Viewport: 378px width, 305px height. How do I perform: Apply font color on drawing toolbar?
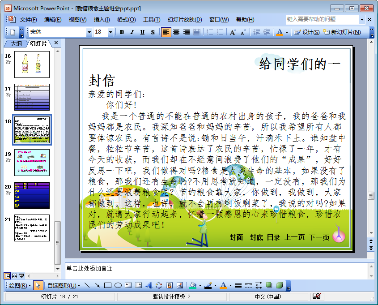pyautogui.click(x=224, y=285)
